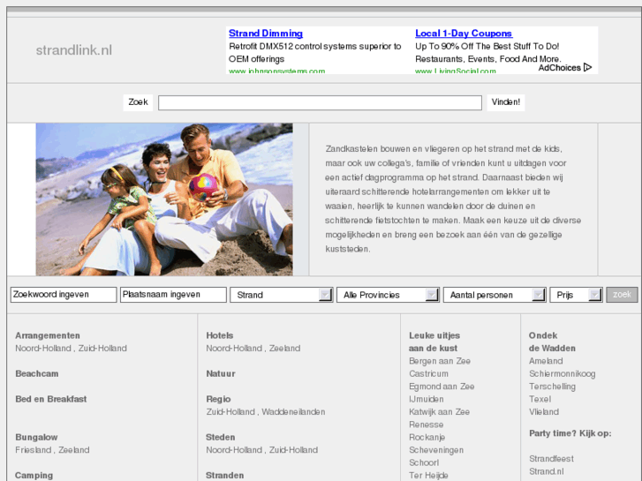Open the Strand category dropdown
642x481 pixels.
[282, 295]
